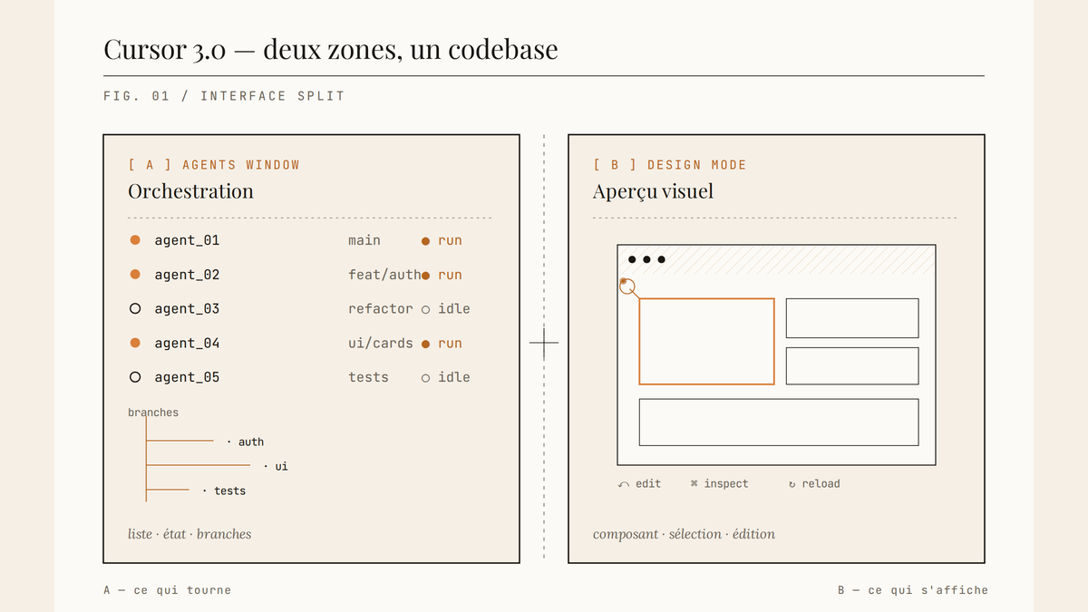Click the Aperçu visuel heading
The image size is (1088, 612).
653,191
